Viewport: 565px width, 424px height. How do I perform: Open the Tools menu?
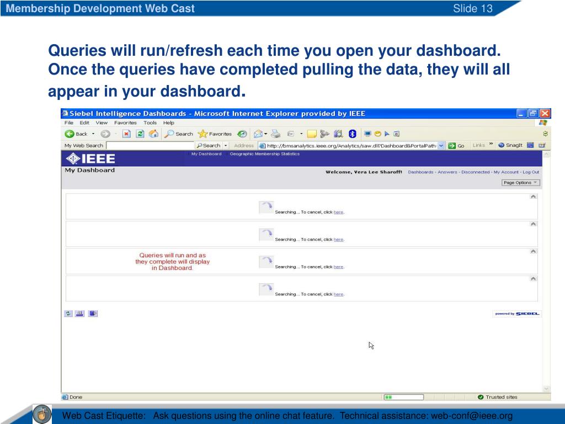pos(150,123)
